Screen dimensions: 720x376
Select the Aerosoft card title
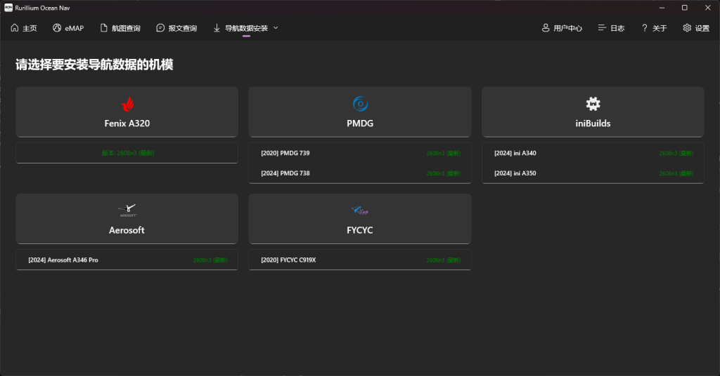click(x=127, y=230)
